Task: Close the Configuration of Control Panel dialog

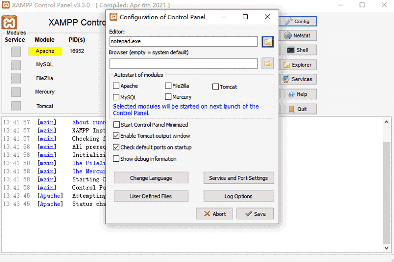Action: pos(267,17)
